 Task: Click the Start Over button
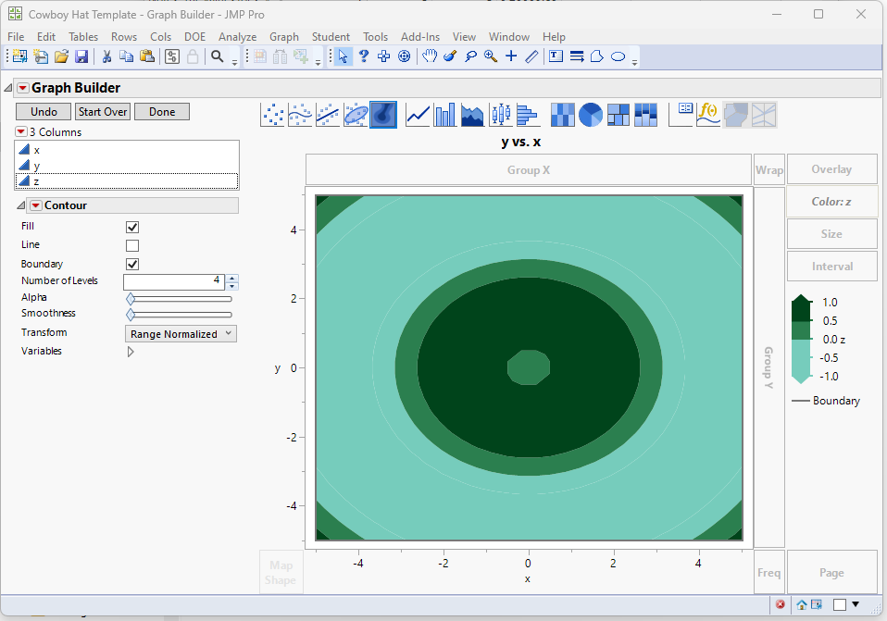(x=102, y=111)
